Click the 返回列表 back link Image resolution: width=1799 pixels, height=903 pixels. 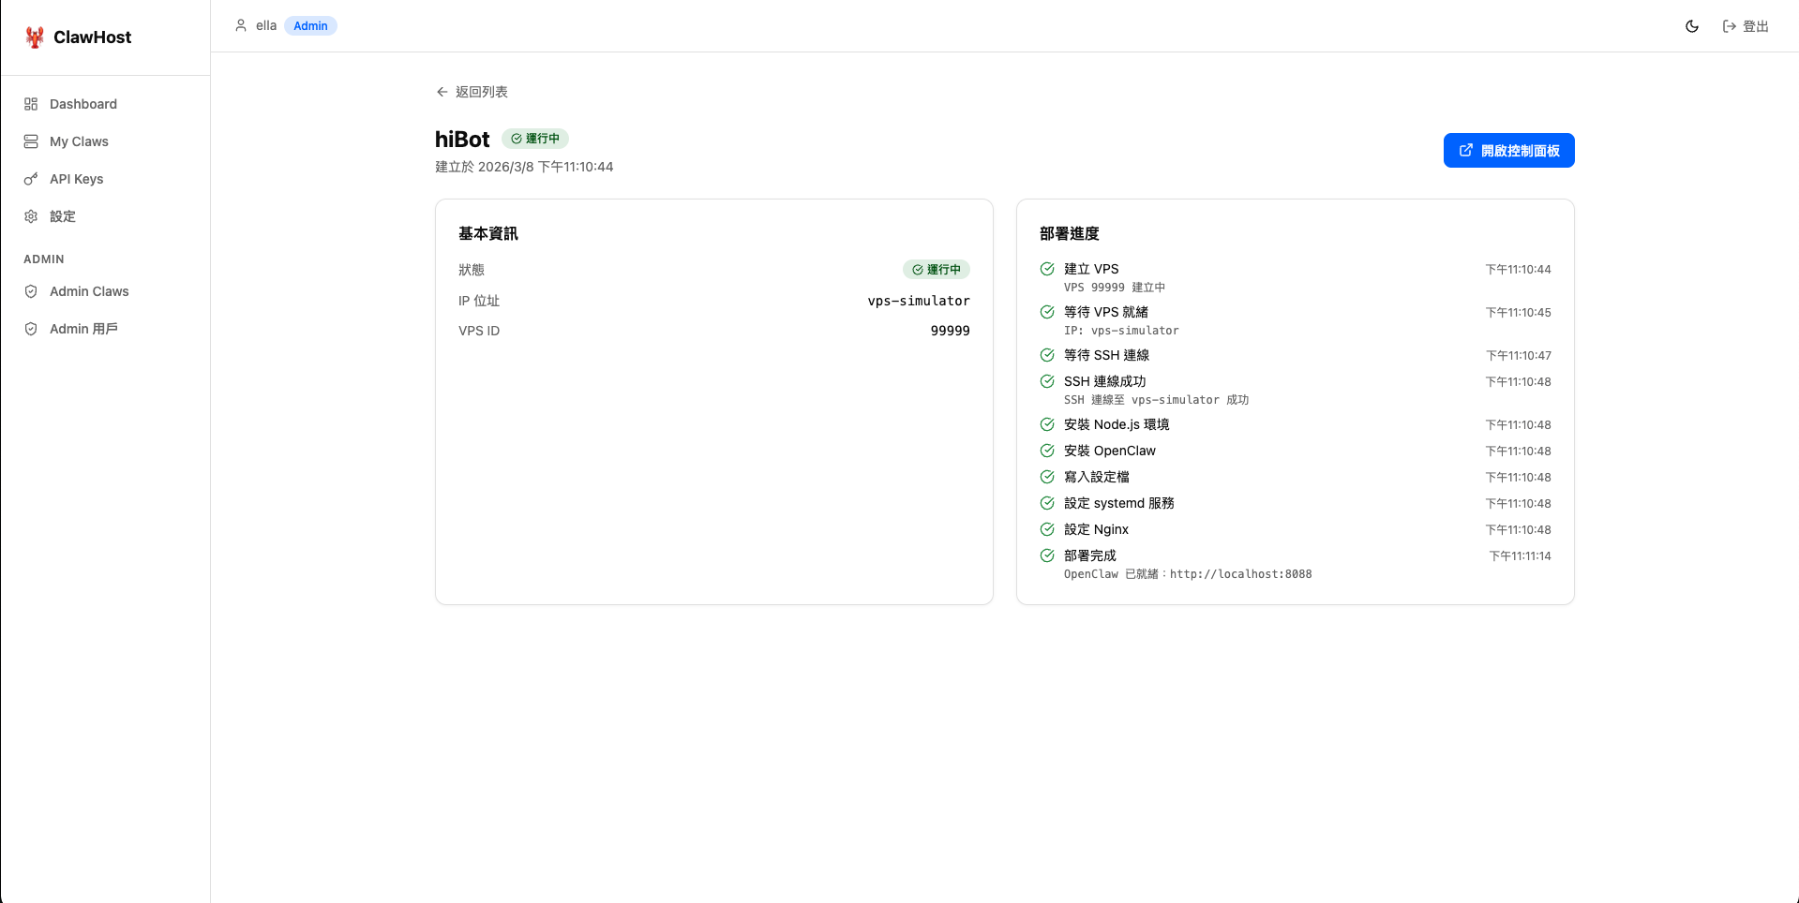click(x=472, y=92)
